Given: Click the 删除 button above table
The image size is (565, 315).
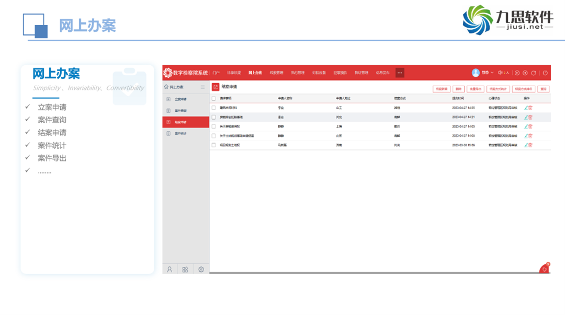Looking at the screenshot, I should coord(458,89).
